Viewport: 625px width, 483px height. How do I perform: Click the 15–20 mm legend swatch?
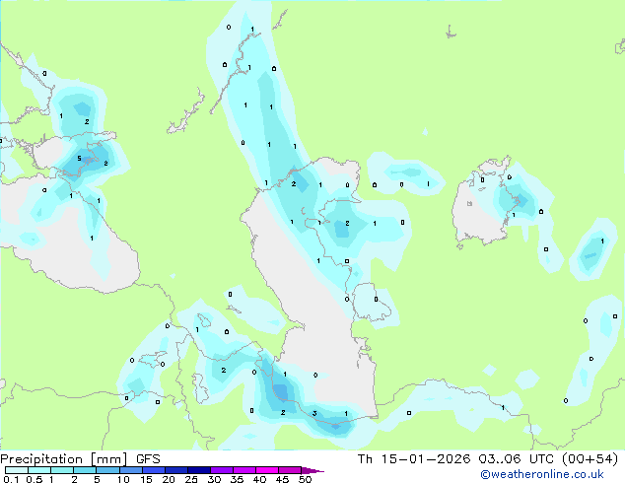click(153, 470)
